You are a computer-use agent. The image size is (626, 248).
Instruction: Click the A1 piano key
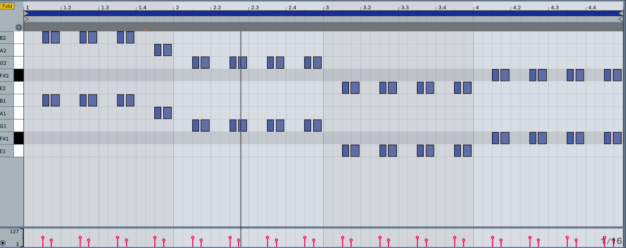coord(19,113)
